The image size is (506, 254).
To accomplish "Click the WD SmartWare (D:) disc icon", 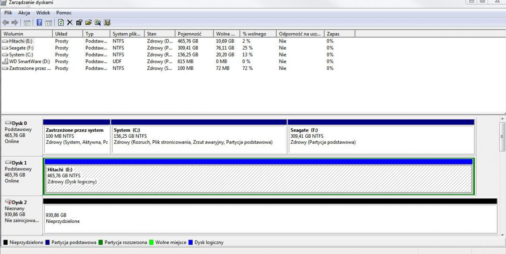I will click(5, 61).
